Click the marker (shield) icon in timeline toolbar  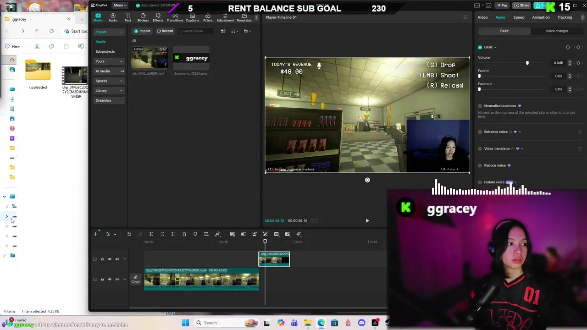pos(195,234)
